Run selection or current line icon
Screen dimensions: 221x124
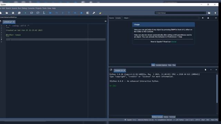click(x=44, y=13)
